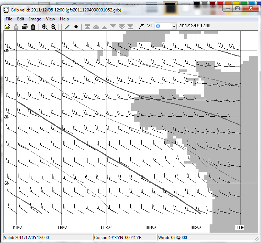Click the VT: label in toolbar

click(150, 26)
